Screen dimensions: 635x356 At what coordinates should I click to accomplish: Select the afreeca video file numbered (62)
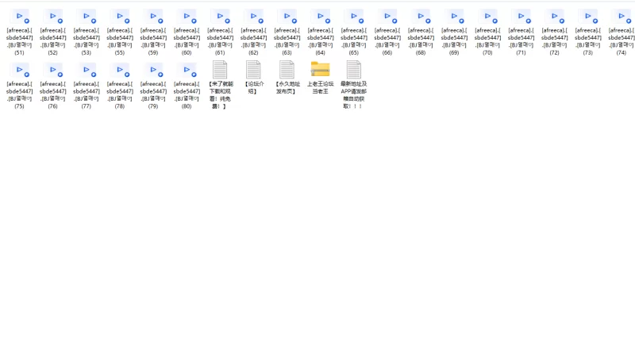pyautogui.click(x=253, y=33)
